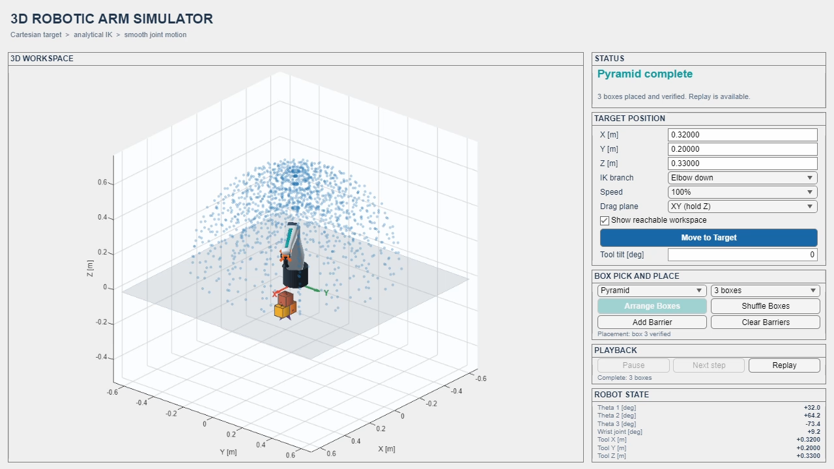Click the Theta 1 value "+32.0"
Viewport: 834px width, 469px height.
pos(812,408)
